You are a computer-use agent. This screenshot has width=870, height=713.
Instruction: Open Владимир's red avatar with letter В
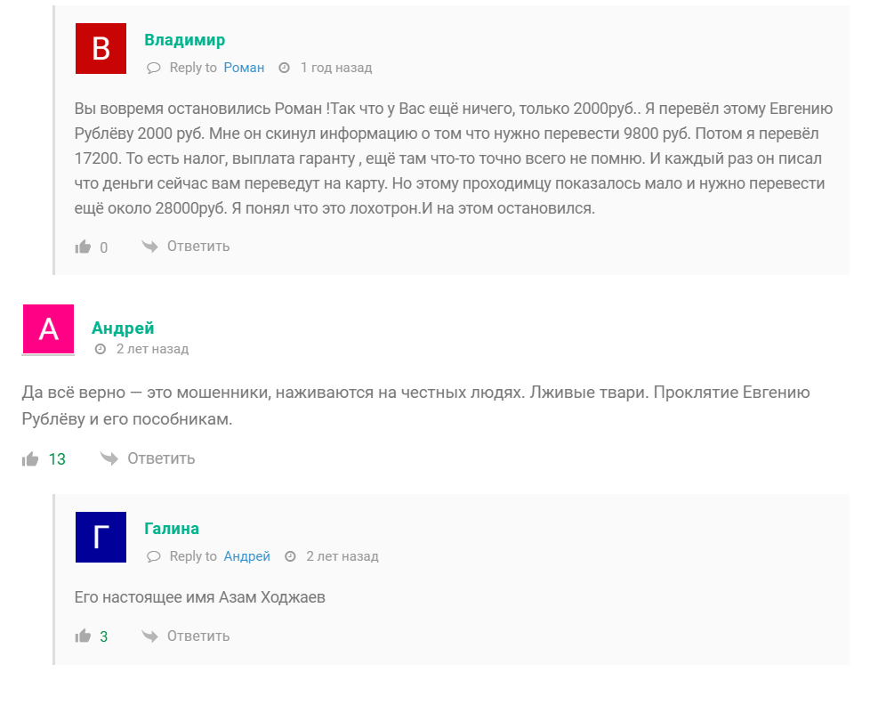tap(101, 48)
